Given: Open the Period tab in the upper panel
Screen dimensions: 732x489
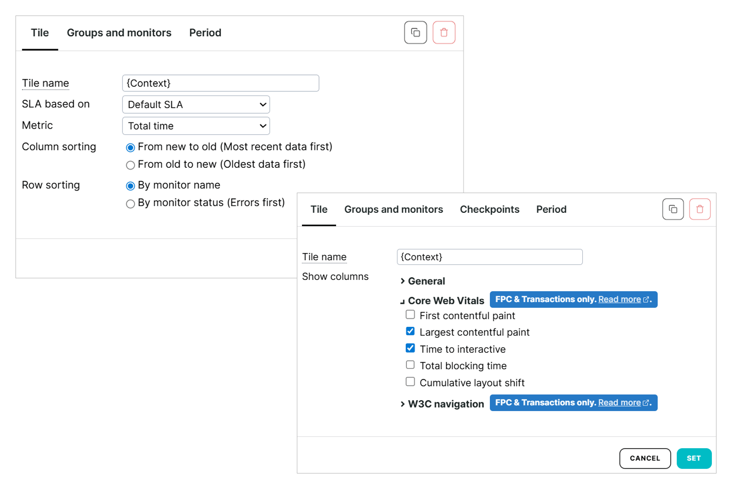Looking at the screenshot, I should 205,33.
